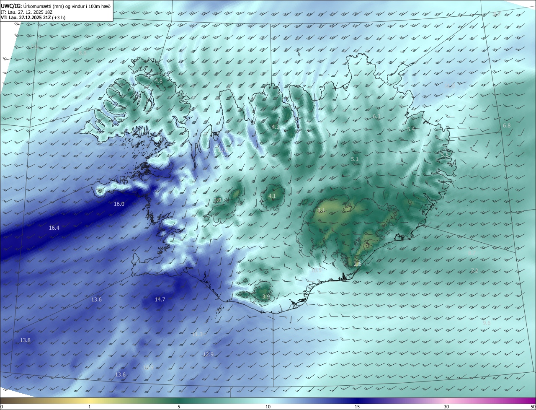Click the 3.9 value on the southern glacier

click(x=266, y=297)
